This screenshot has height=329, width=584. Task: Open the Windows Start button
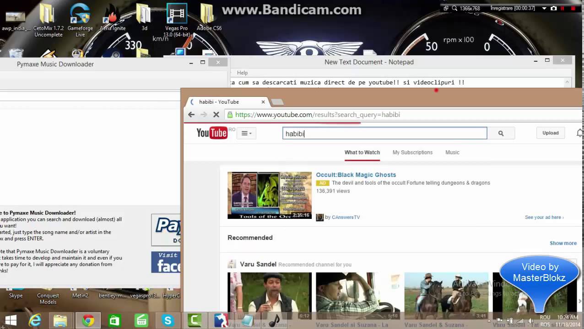click(x=11, y=320)
